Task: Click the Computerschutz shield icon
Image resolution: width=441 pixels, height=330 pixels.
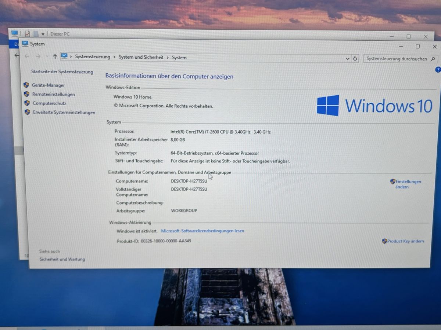Action: coord(27,103)
